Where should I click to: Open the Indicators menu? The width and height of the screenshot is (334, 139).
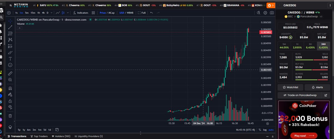tap(81, 13)
